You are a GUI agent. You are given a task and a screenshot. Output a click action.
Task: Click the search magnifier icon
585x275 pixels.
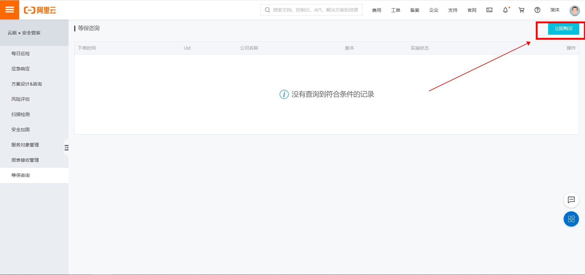267,10
